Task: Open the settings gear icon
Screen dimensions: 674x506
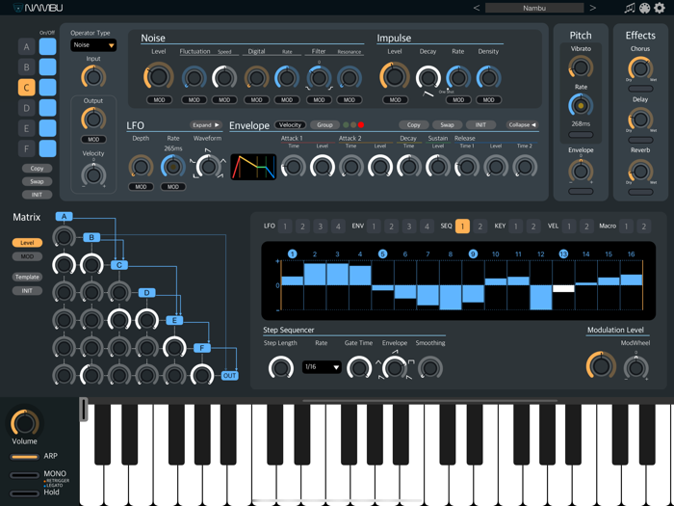Action: coord(660,8)
